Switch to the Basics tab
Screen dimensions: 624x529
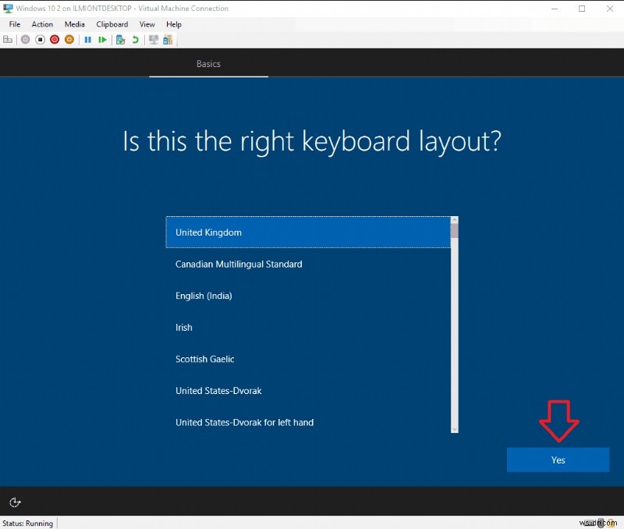pos(208,64)
